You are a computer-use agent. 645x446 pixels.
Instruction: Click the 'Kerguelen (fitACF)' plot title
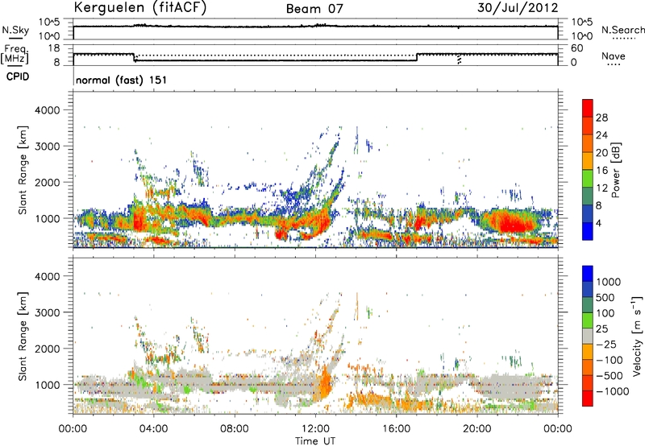coord(139,8)
